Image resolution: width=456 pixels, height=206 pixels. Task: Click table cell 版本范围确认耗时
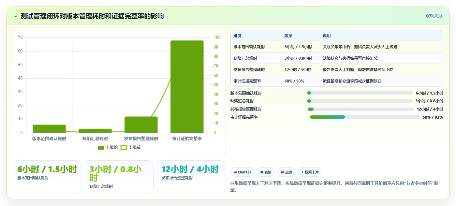pos(249,47)
